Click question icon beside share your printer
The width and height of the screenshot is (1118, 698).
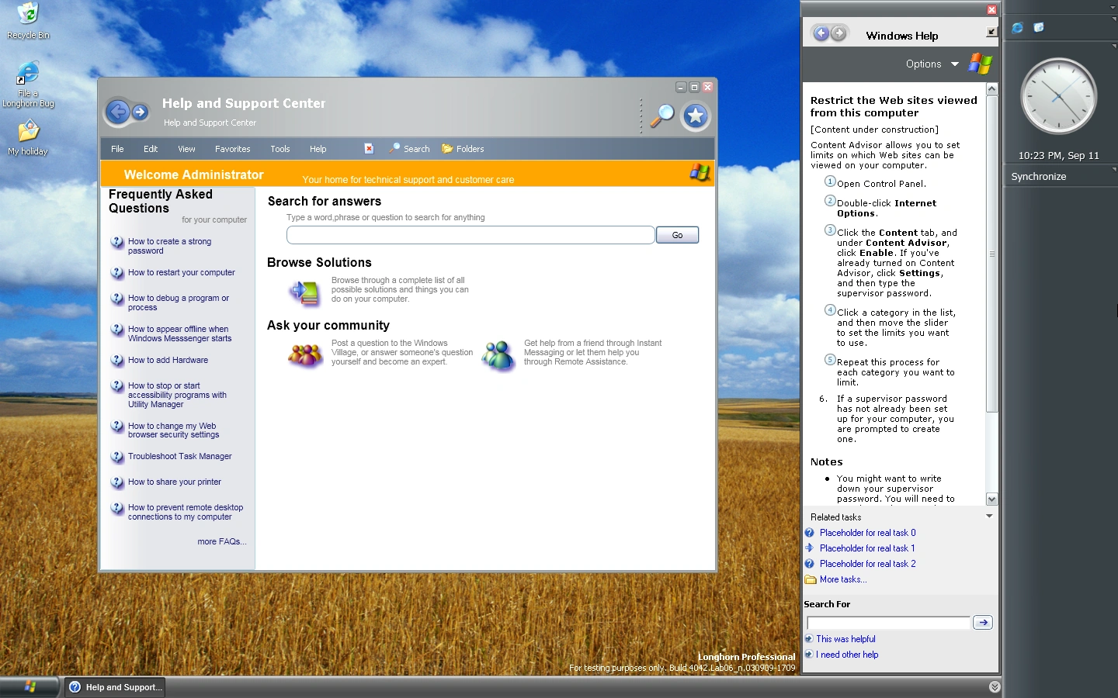pyautogui.click(x=117, y=482)
